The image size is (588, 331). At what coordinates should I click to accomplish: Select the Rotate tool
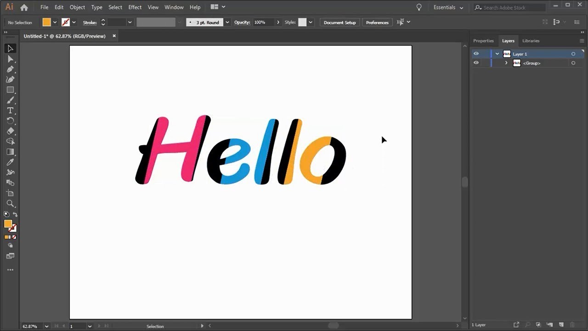[x=10, y=121]
